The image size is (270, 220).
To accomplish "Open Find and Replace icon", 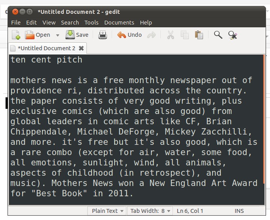I will (x=233, y=35).
